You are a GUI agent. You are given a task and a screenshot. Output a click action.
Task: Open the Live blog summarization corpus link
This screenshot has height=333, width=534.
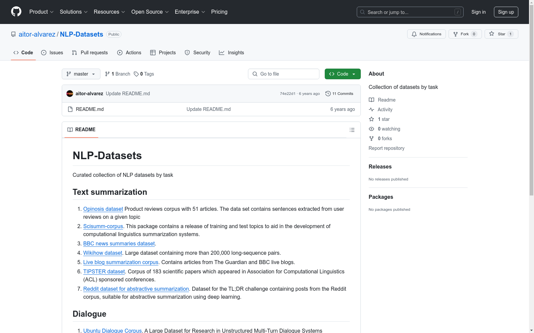coord(121,262)
